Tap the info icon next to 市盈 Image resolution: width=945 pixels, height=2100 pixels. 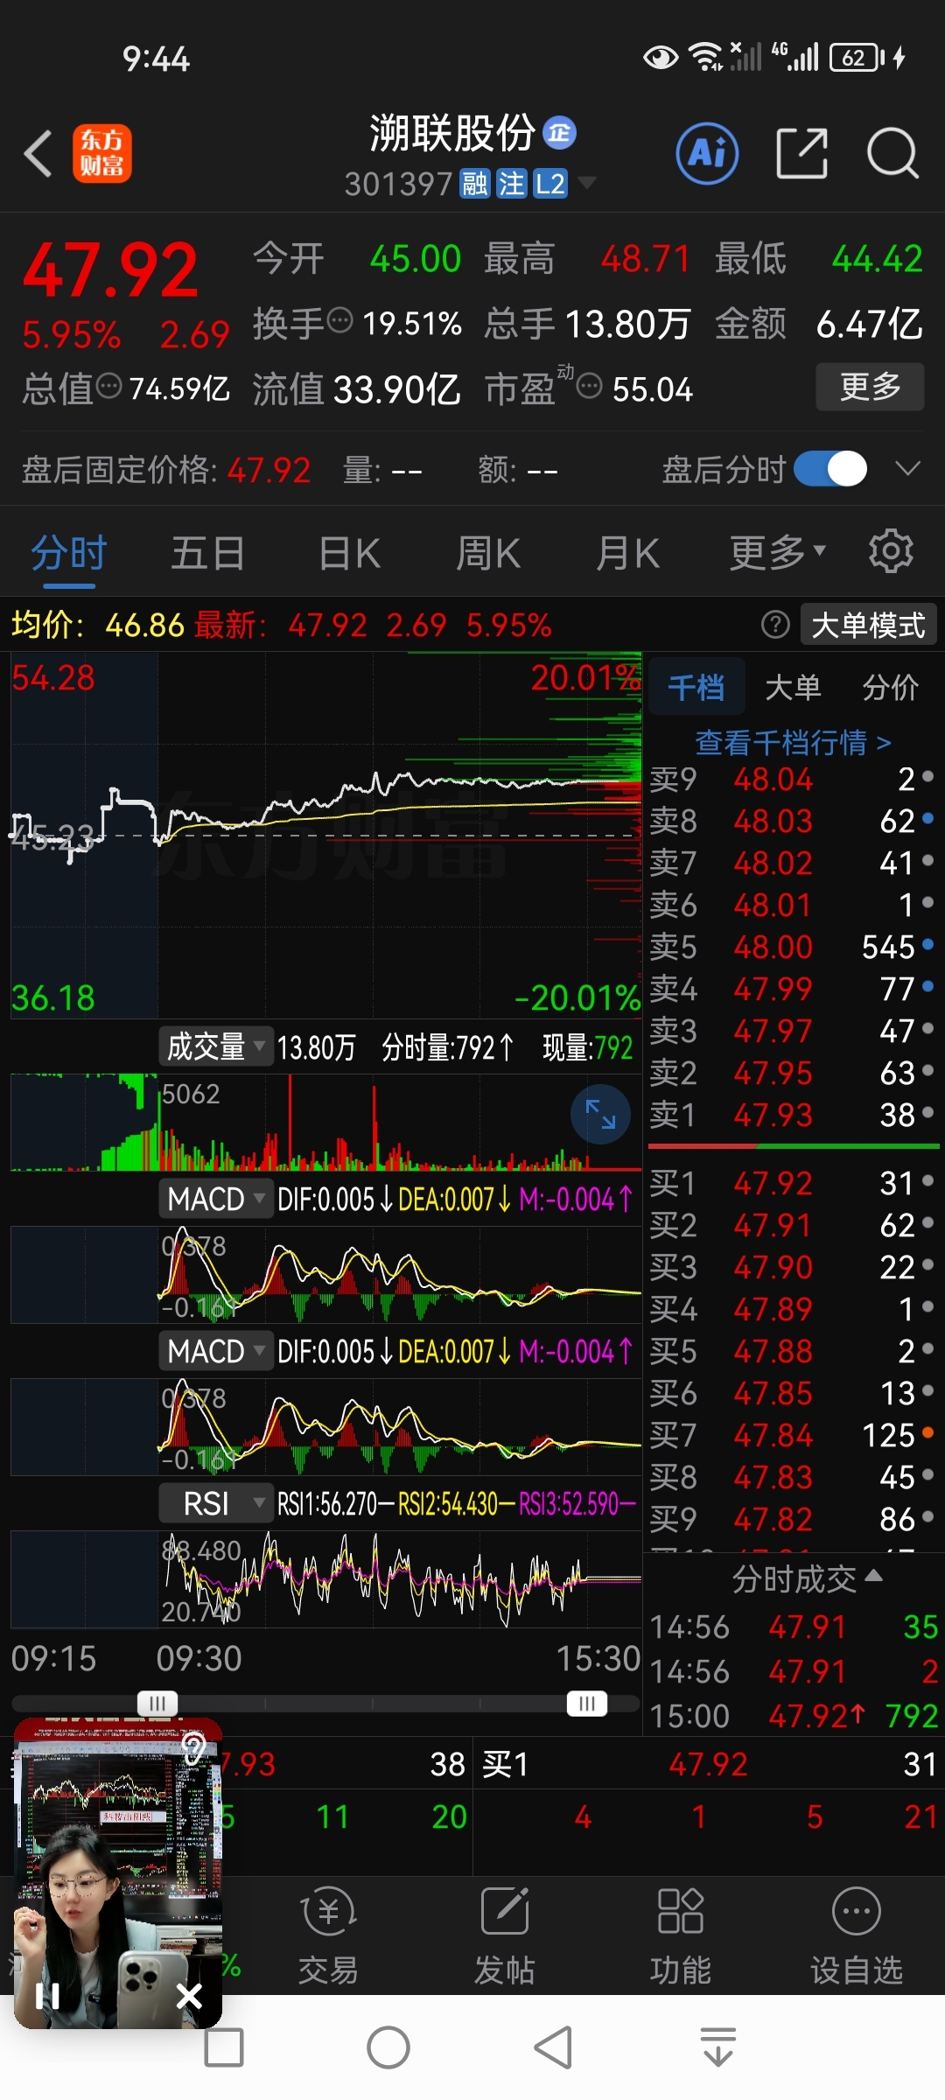pos(590,385)
